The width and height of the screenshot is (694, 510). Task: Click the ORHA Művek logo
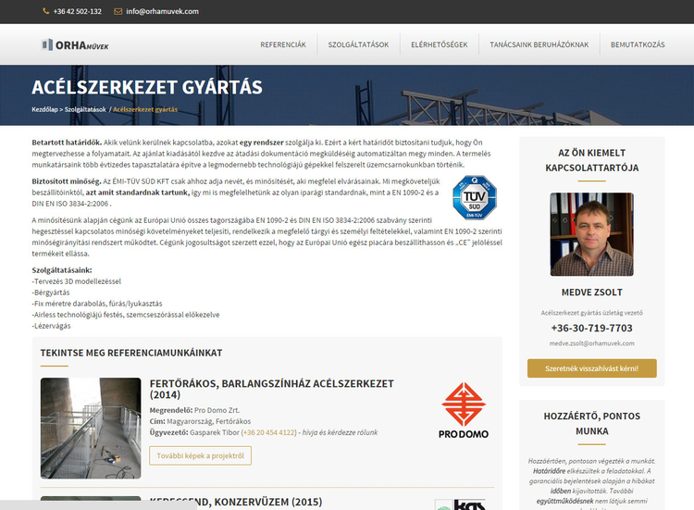tap(74, 44)
